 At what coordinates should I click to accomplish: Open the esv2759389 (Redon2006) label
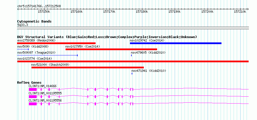tap(36, 40)
